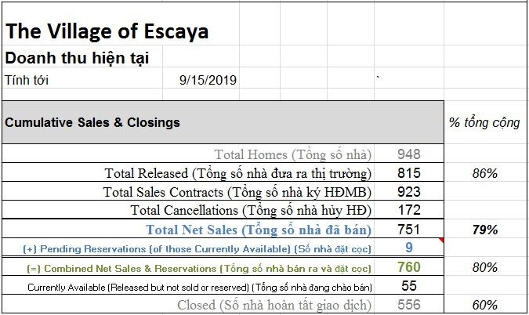
Task: Select the 80% Combined Net Sales percentage
Action: point(485,267)
